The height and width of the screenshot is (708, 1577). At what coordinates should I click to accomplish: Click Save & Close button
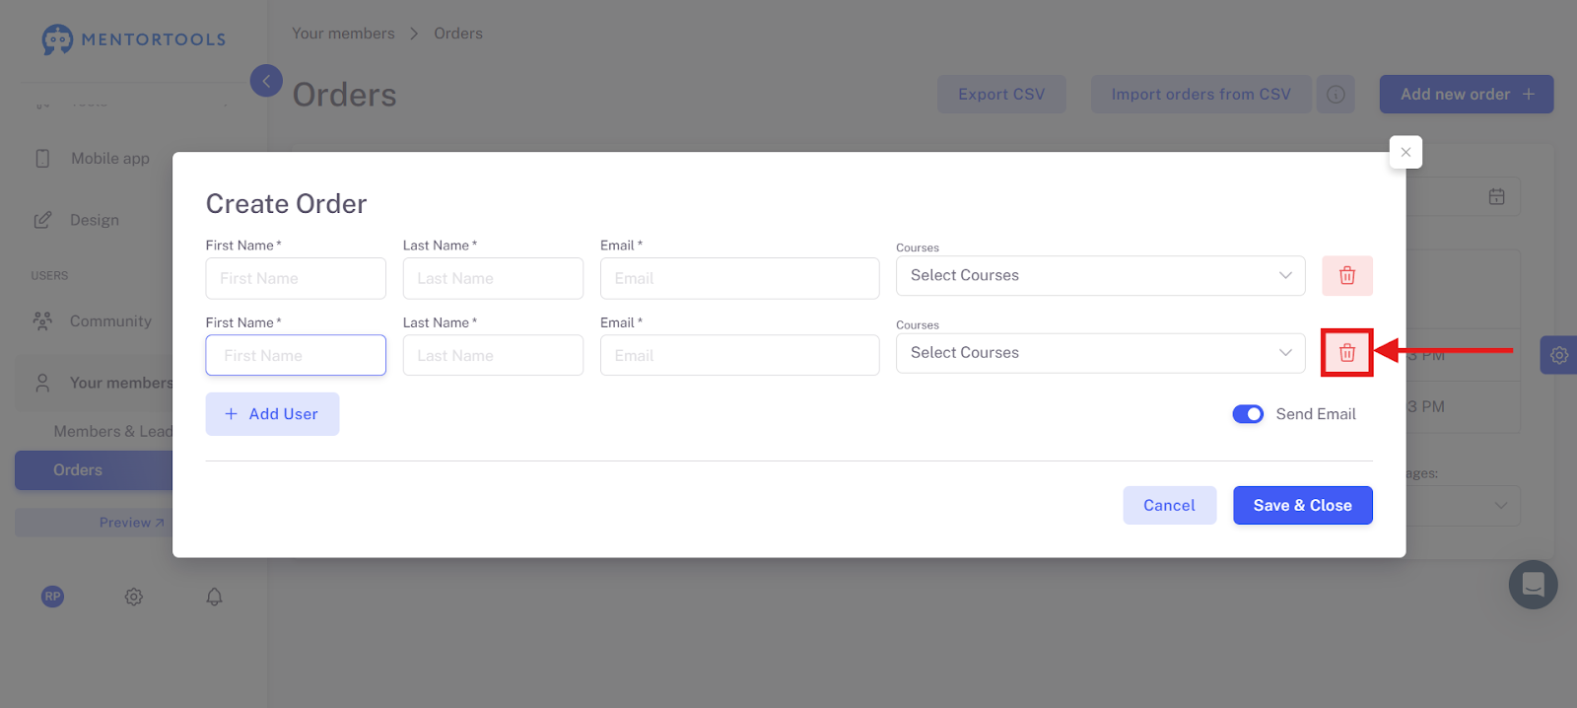point(1302,505)
